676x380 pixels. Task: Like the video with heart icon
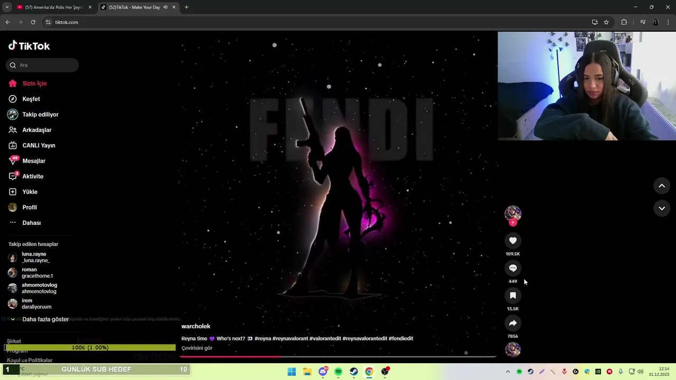pos(513,241)
